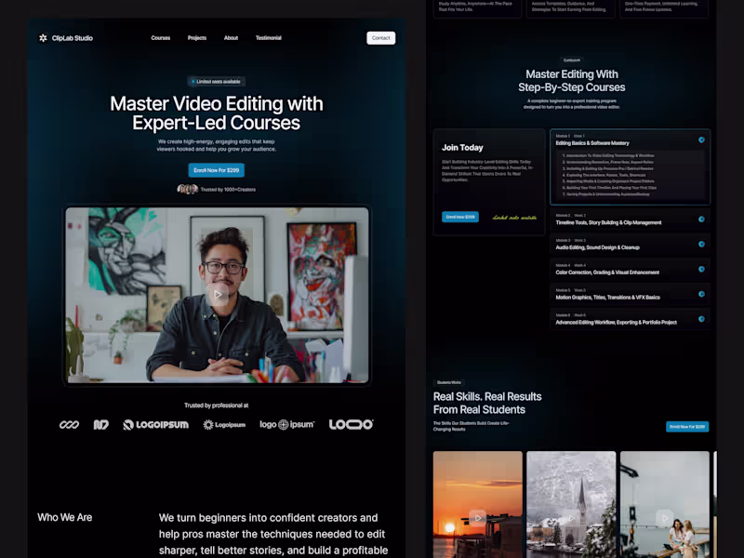Viewport: 744px width, 558px height.
Task: Click the logo ipsum globe partner logo
Action: (287, 425)
